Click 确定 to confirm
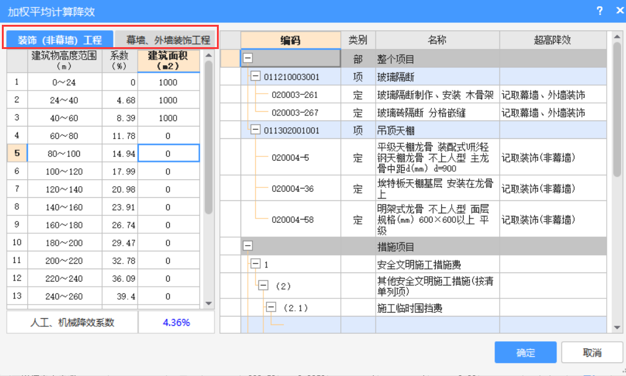626x376 pixels. (525, 352)
